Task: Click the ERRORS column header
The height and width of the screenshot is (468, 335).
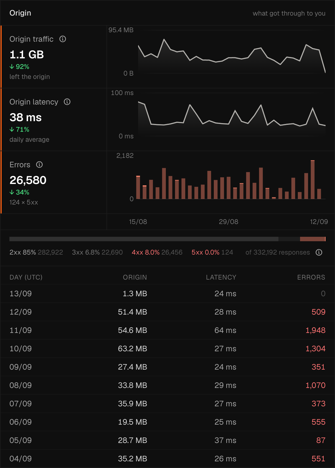Action: tap(311, 277)
